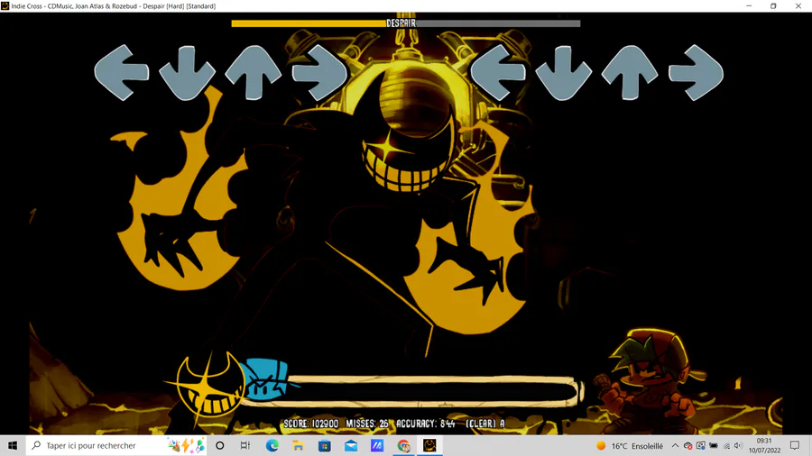Click the Bendy health bar icon
Viewport: 812px width, 456px height.
(x=209, y=385)
